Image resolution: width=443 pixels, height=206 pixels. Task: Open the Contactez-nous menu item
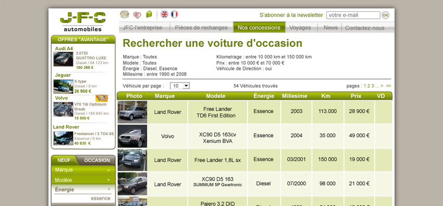[x=364, y=28]
